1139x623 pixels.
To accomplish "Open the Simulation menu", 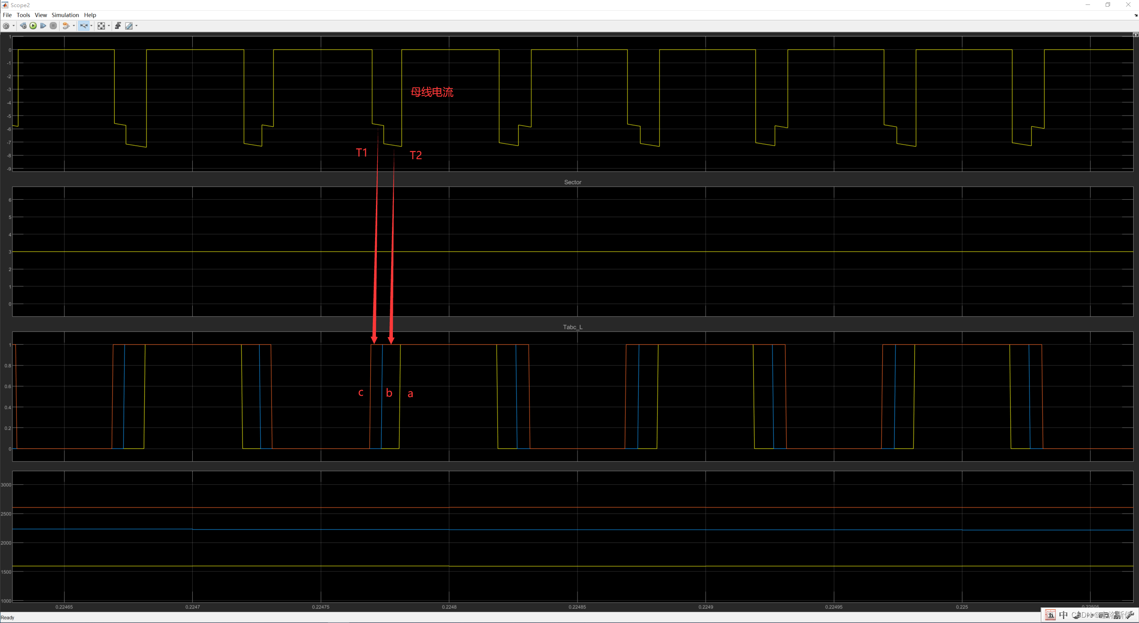I will (x=65, y=15).
